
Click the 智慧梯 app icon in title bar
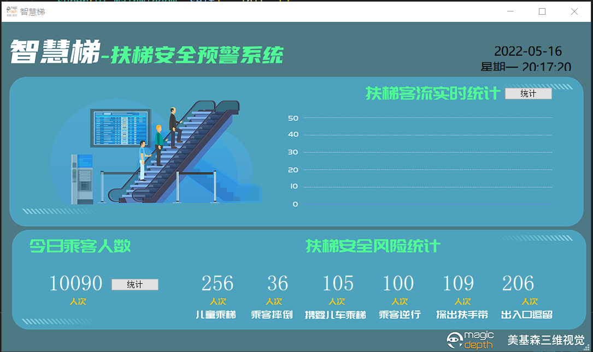[11, 11]
